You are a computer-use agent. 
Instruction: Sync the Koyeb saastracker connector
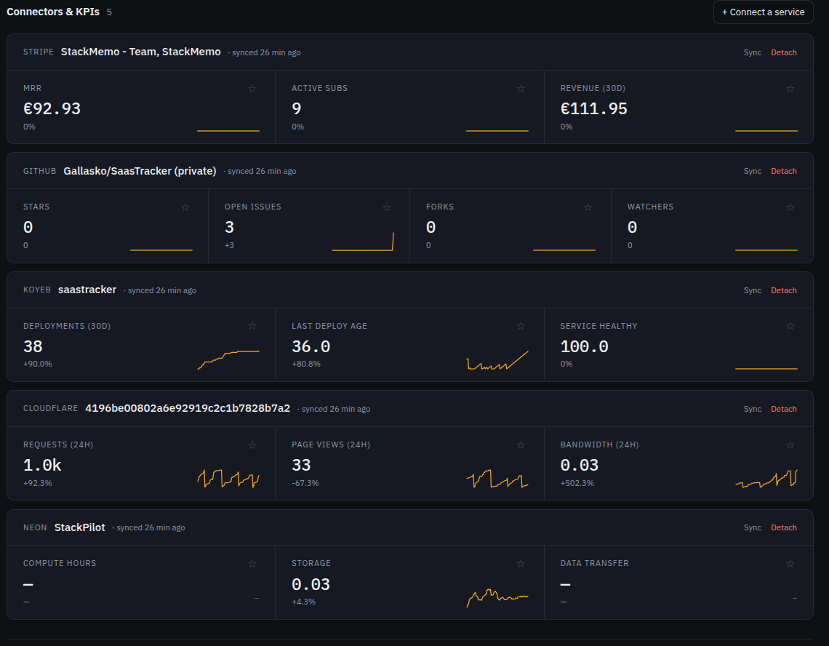[x=753, y=290]
